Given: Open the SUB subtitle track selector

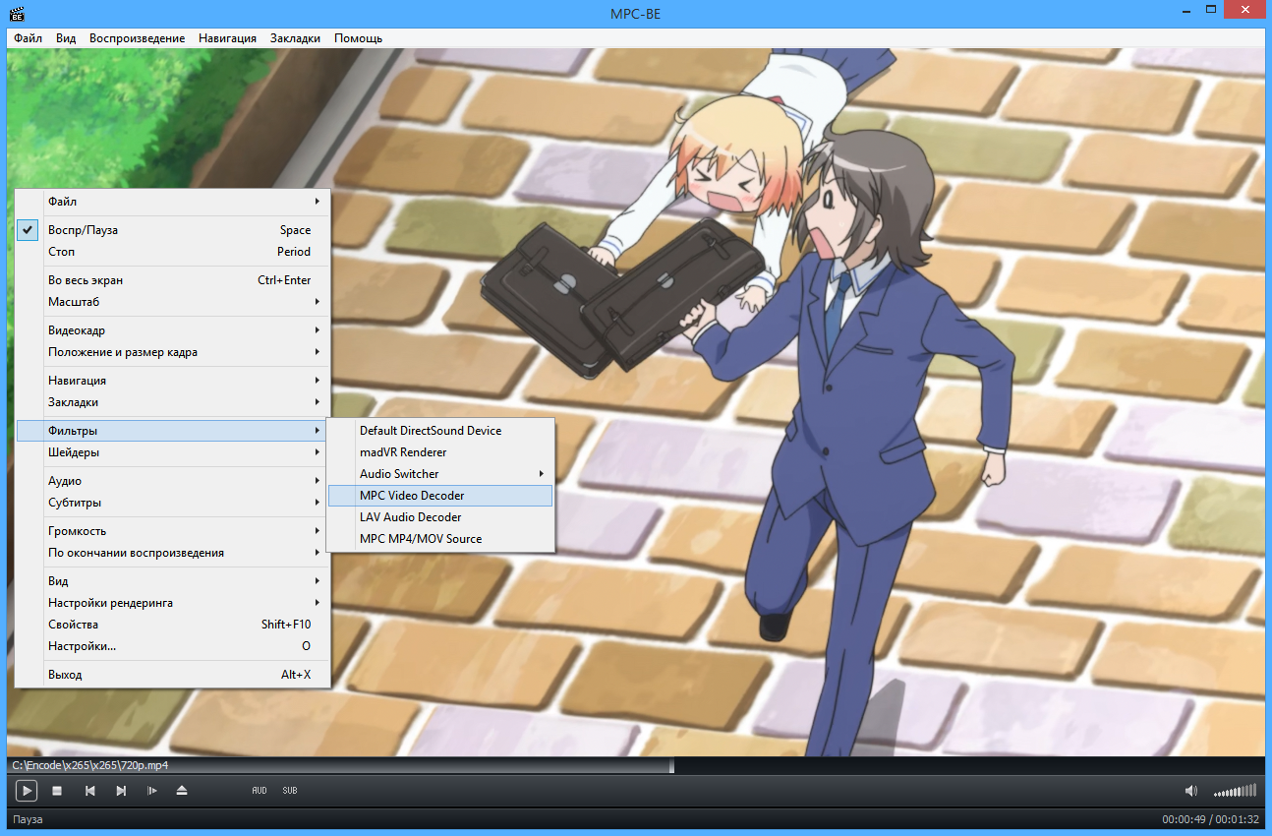Looking at the screenshot, I should pyautogui.click(x=290, y=791).
